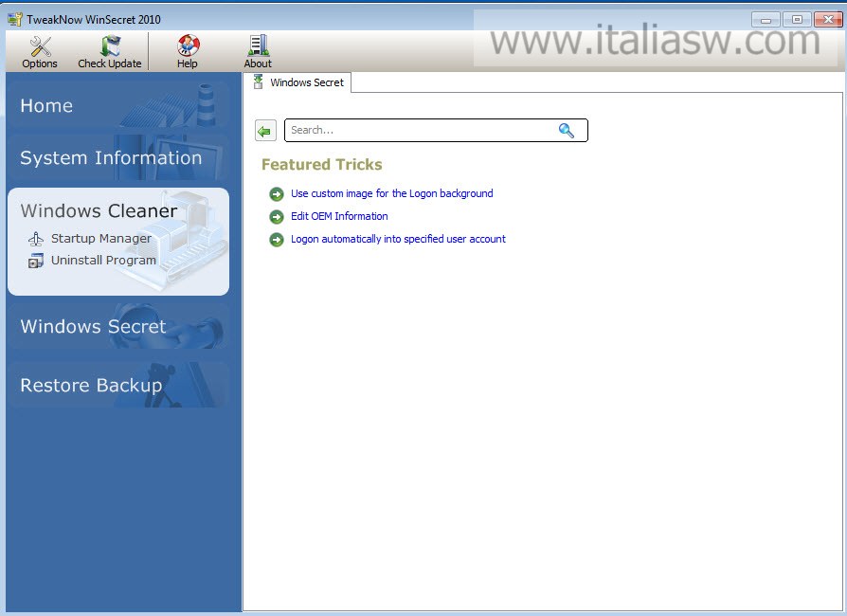Go to Home in the sidebar

coord(118,105)
